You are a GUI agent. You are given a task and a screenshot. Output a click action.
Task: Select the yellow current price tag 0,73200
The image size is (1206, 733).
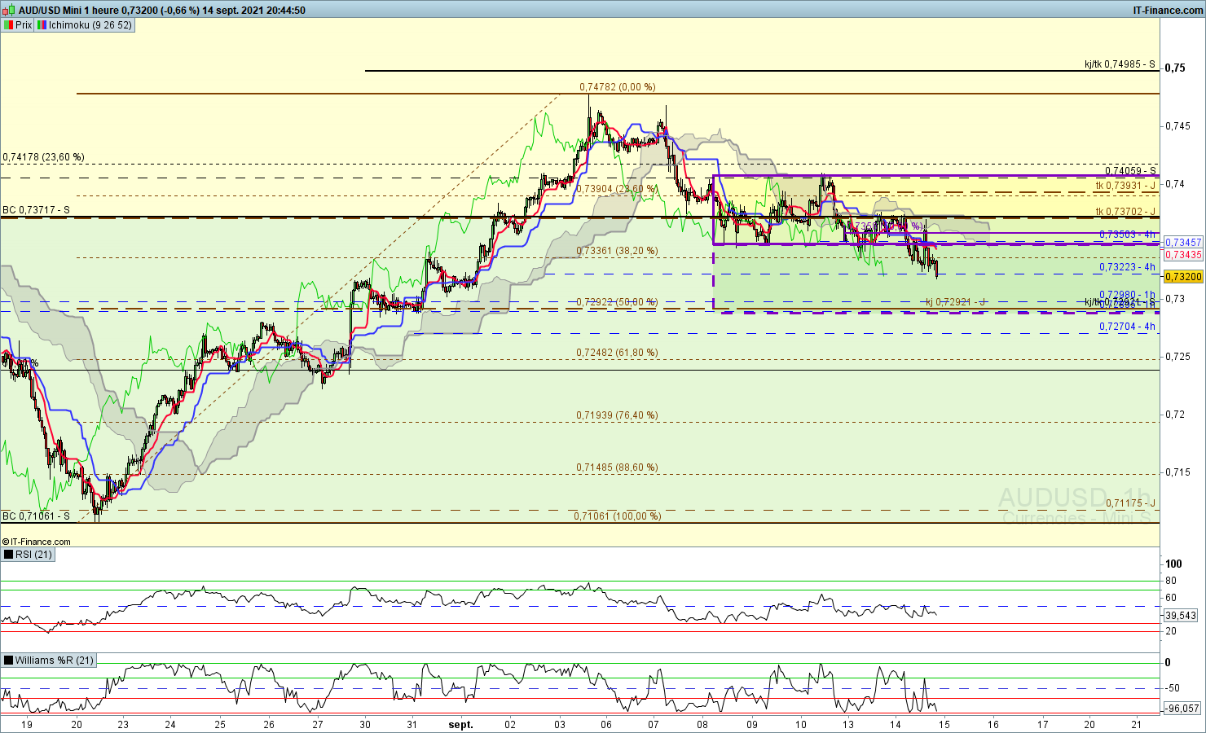(1183, 277)
